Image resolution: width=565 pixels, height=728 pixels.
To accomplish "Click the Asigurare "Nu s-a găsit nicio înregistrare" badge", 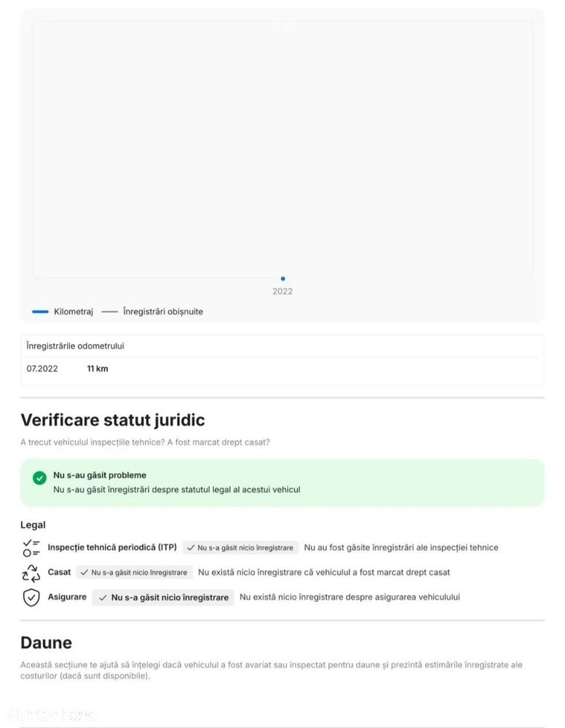I will pyautogui.click(x=163, y=598).
